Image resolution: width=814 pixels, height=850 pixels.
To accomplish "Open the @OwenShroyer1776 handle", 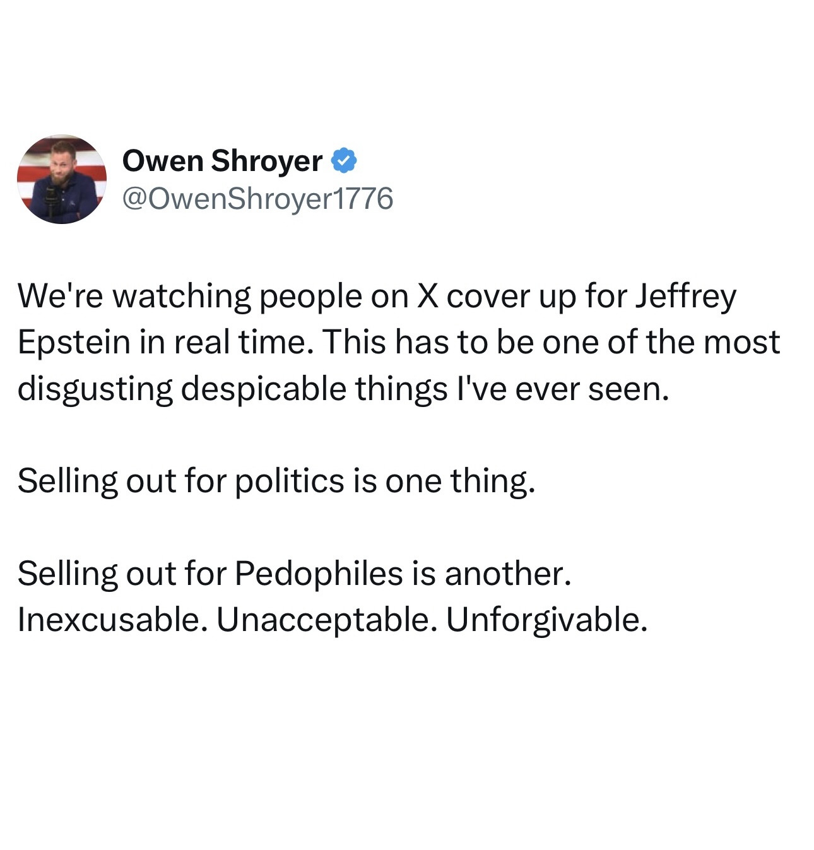I will click(257, 198).
